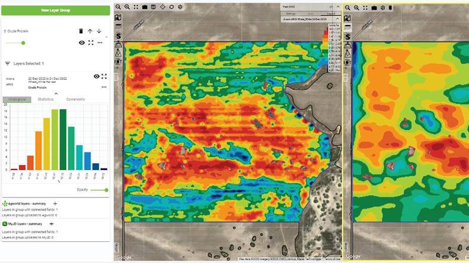Image resolution: width=469 pixels, height=263 pixels.
Task: Click the Google logo on left map
Action: coord(124,257)
